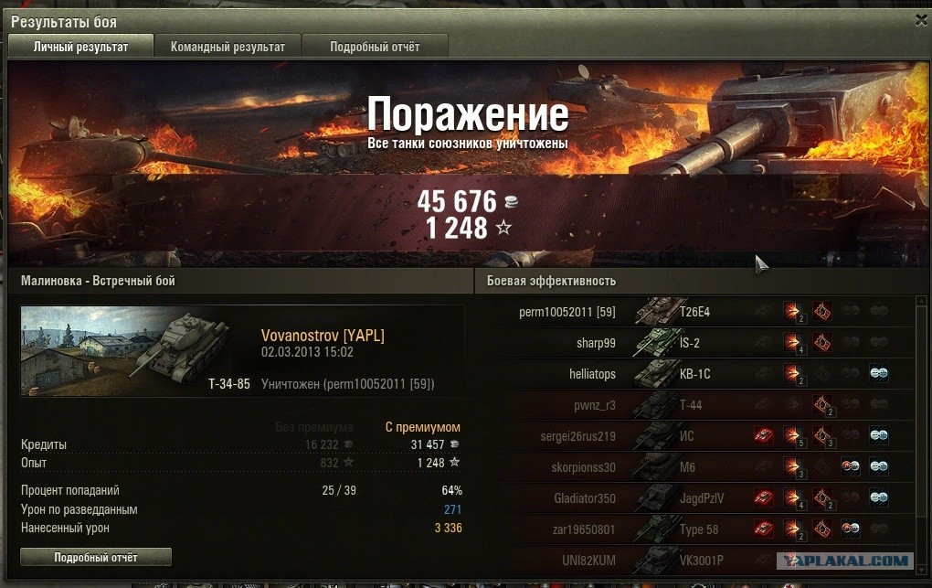
Task: Click the spotted icon in the JagdPzIV row
Action: (879, 497)
